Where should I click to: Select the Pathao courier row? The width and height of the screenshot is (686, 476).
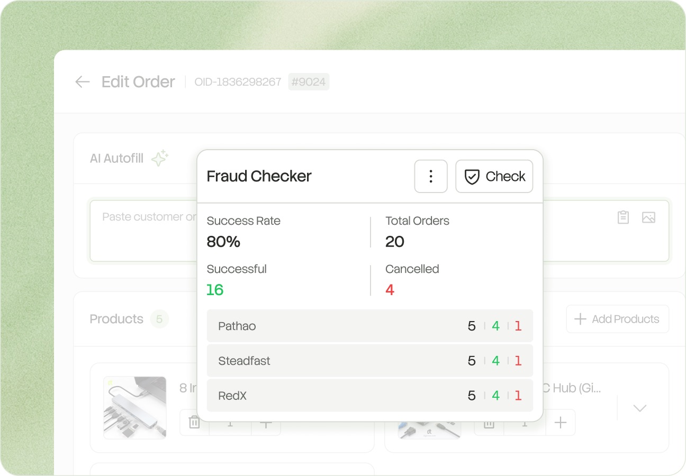pos(369,326)
